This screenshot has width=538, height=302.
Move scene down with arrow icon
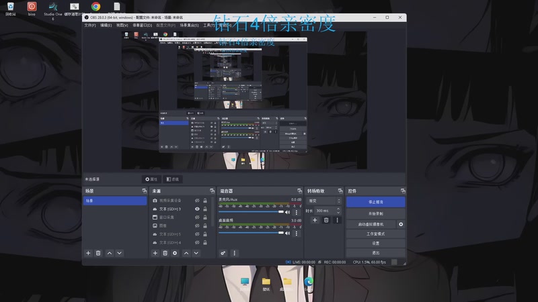(x=120, y=253)
